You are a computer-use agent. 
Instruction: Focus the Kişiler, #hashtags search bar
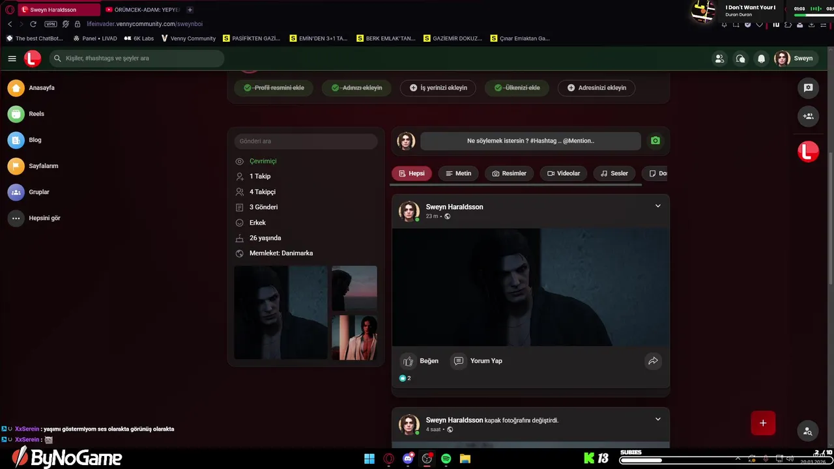pos(137,59)
